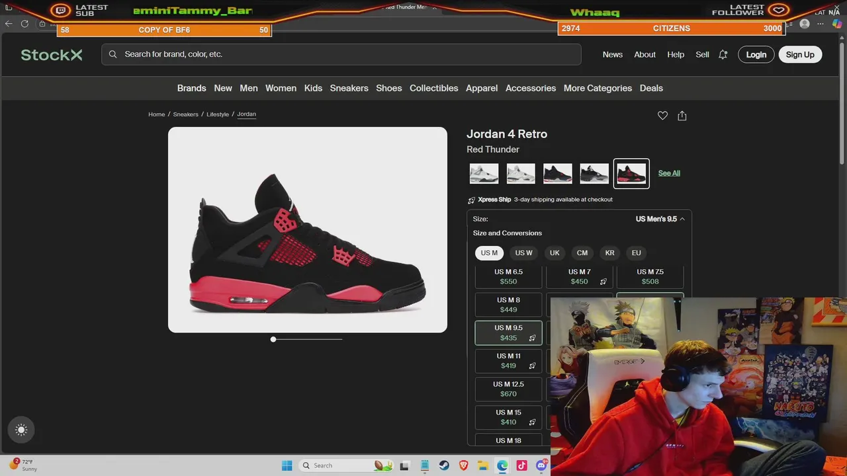Open the Accessories category menu
This screenshot has height=476, width=847.
pyautogui.click(x=531, y=88)
